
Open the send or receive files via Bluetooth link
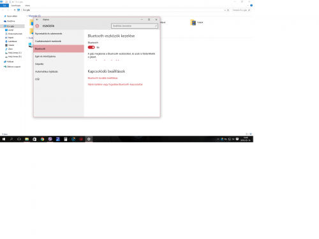[x=115, y=84]
